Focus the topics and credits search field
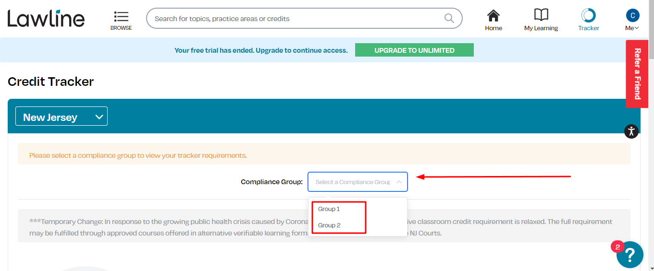The height and width of the screenshot is (271, 654). 298,19
